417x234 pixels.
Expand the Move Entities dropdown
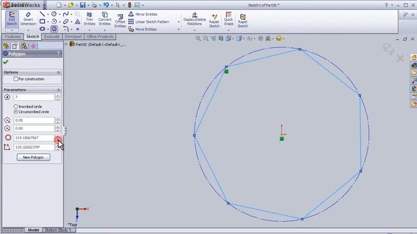click(x=179, y=29)
